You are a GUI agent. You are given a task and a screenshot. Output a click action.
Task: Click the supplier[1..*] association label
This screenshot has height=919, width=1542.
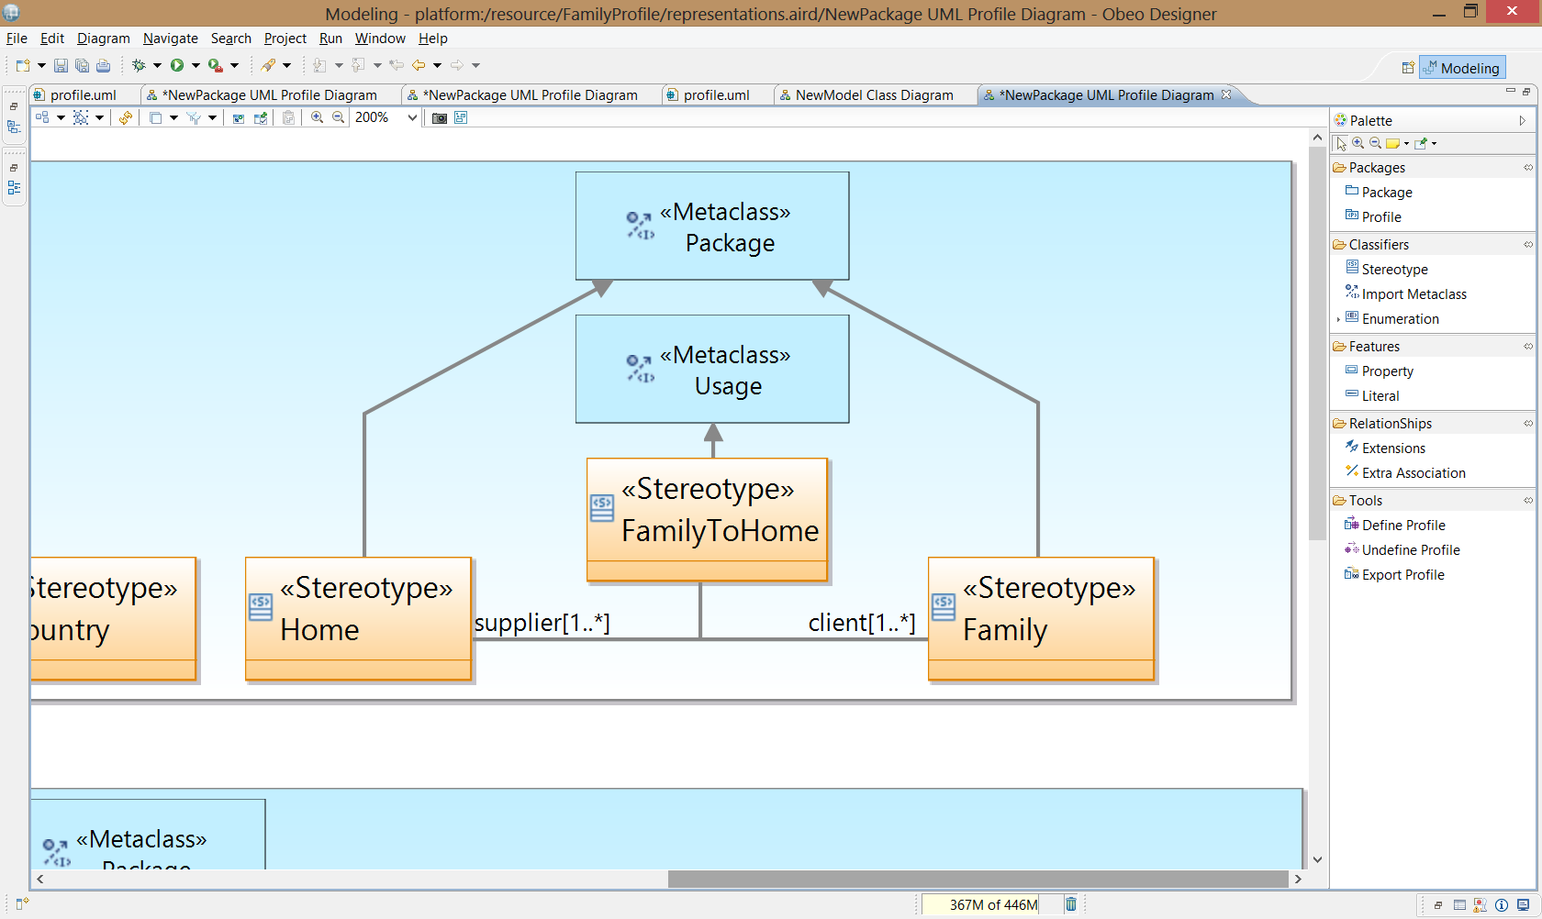pos(542,623)
